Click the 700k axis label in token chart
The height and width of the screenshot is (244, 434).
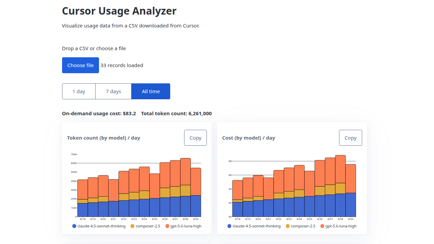pyautogui.click(x=74, y=154)
